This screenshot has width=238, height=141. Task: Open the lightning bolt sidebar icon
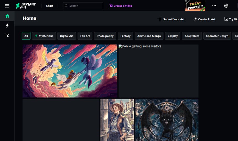pyautogui.click(x=7, y=25)
